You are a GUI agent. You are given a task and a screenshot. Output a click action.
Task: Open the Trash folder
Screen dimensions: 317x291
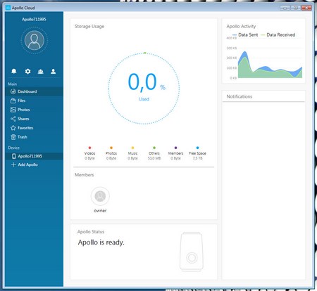pyautogui.click(x=34, y=137)
